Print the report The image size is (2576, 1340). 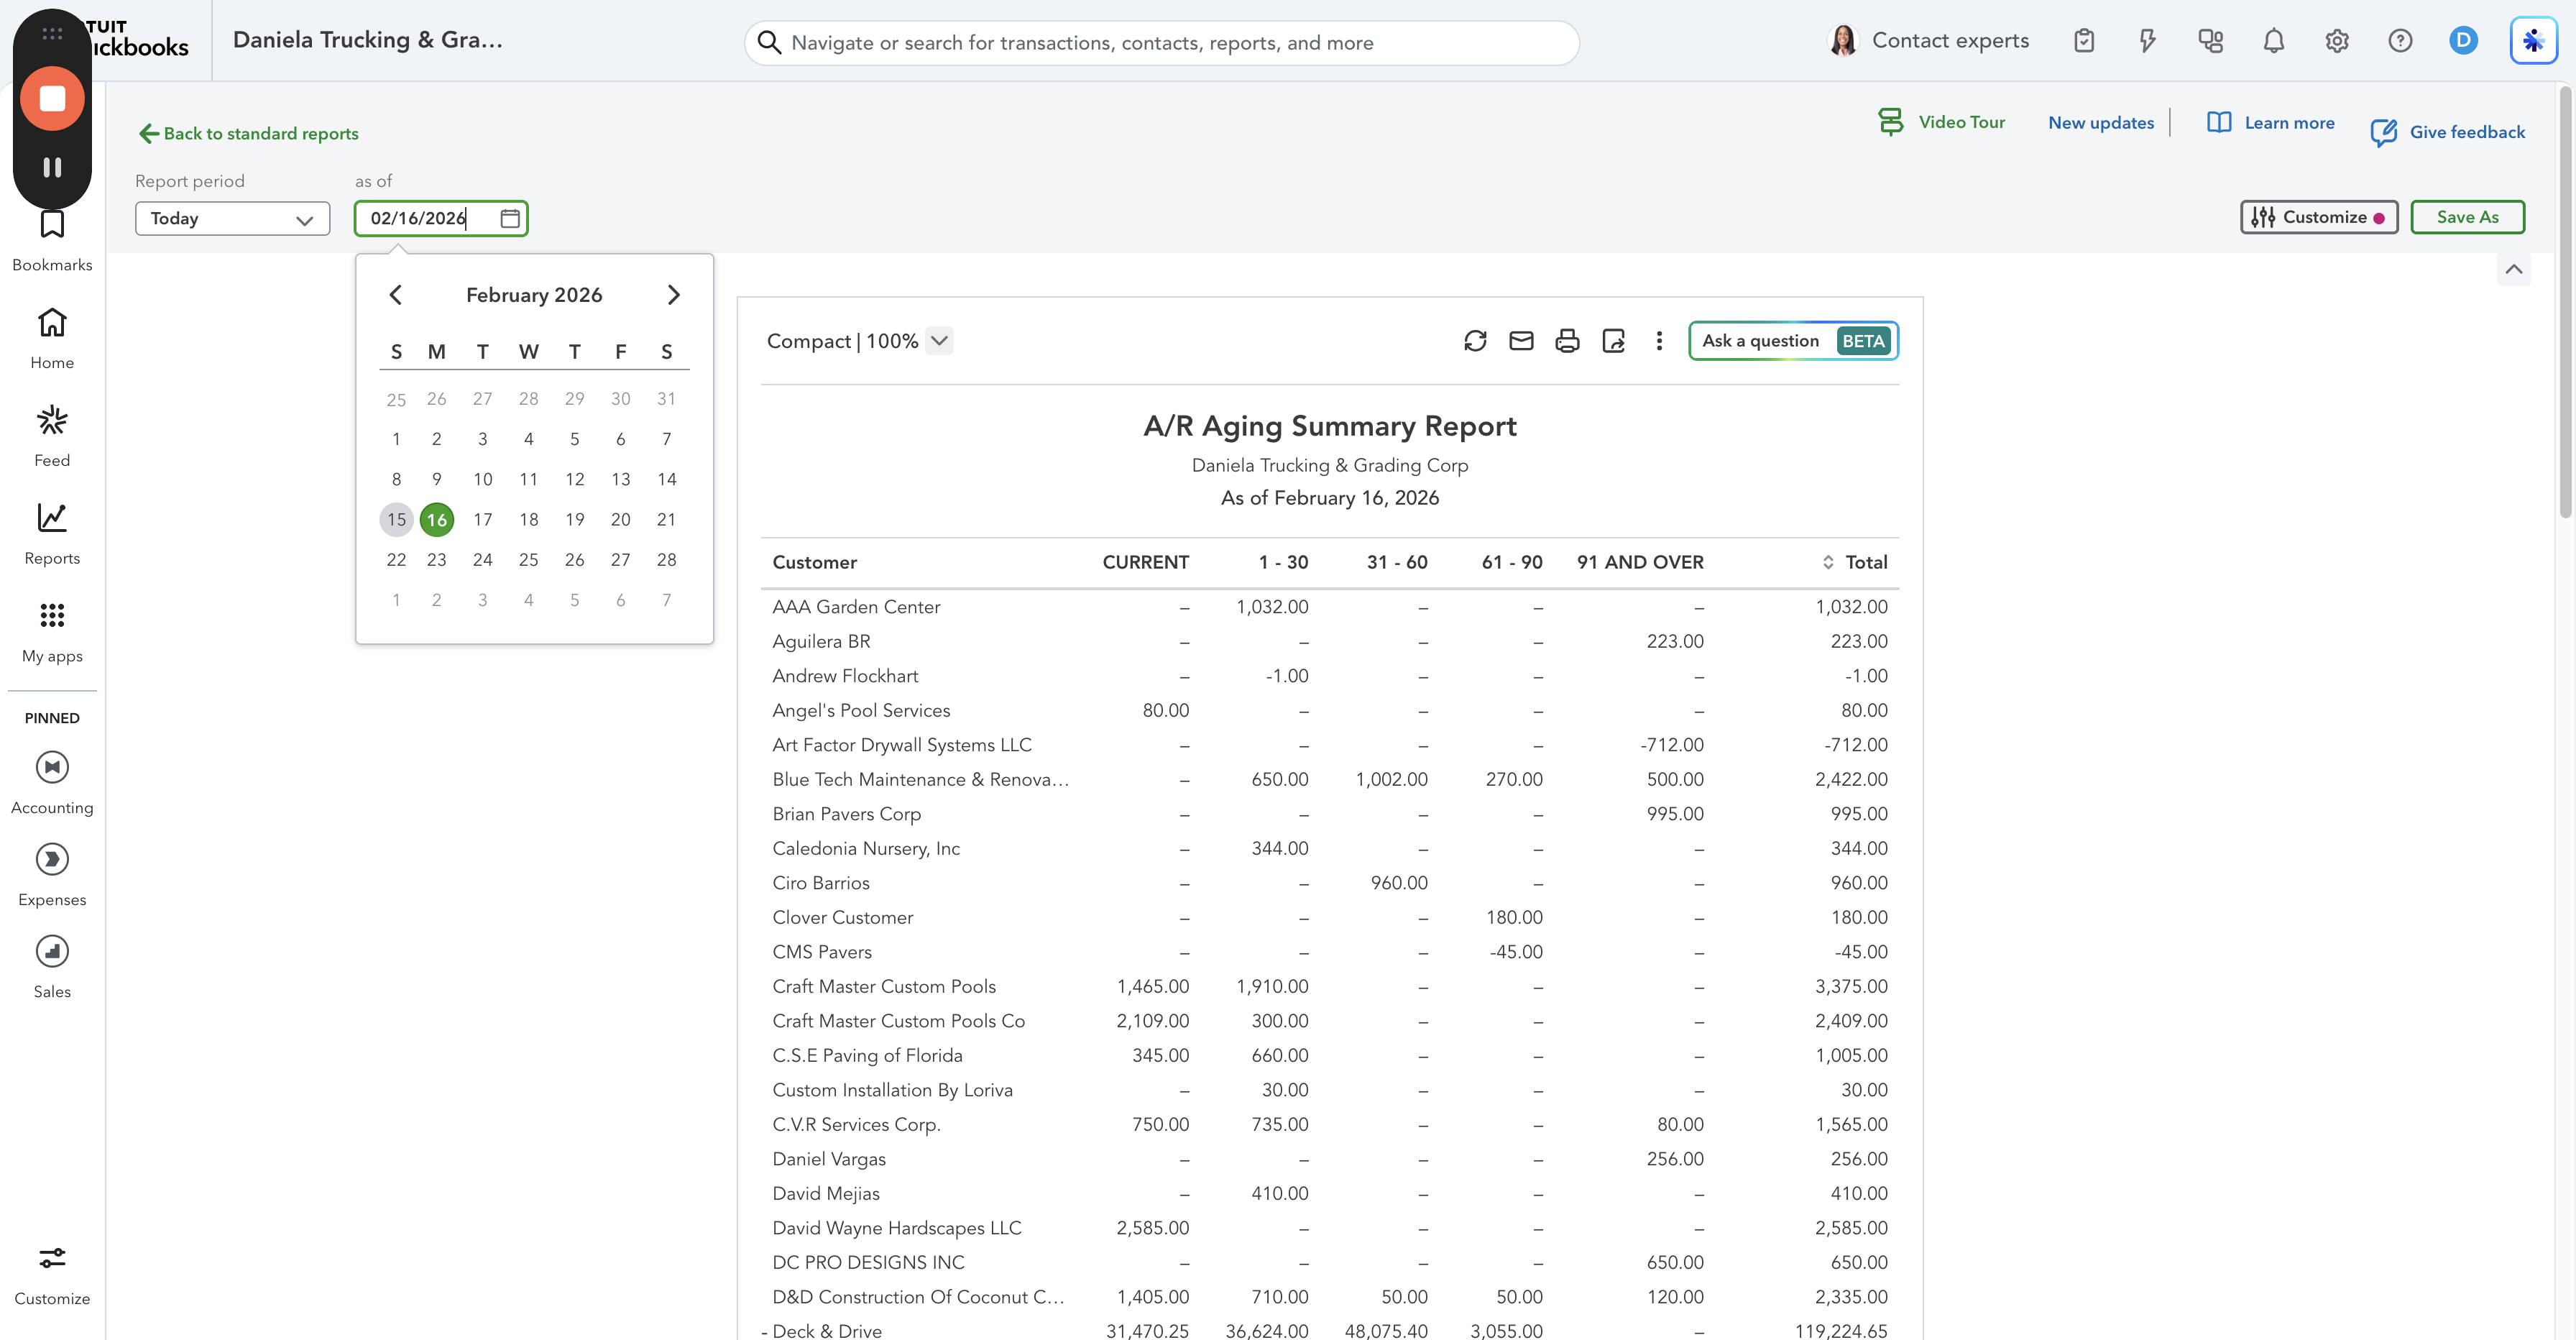pos(1567,341)
